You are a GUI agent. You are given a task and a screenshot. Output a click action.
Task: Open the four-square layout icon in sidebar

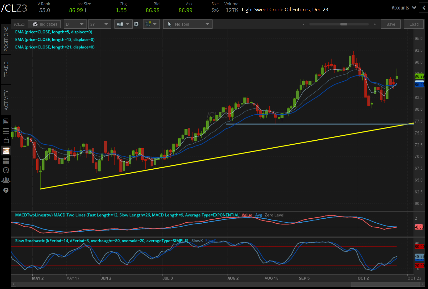tap(6, 161)
